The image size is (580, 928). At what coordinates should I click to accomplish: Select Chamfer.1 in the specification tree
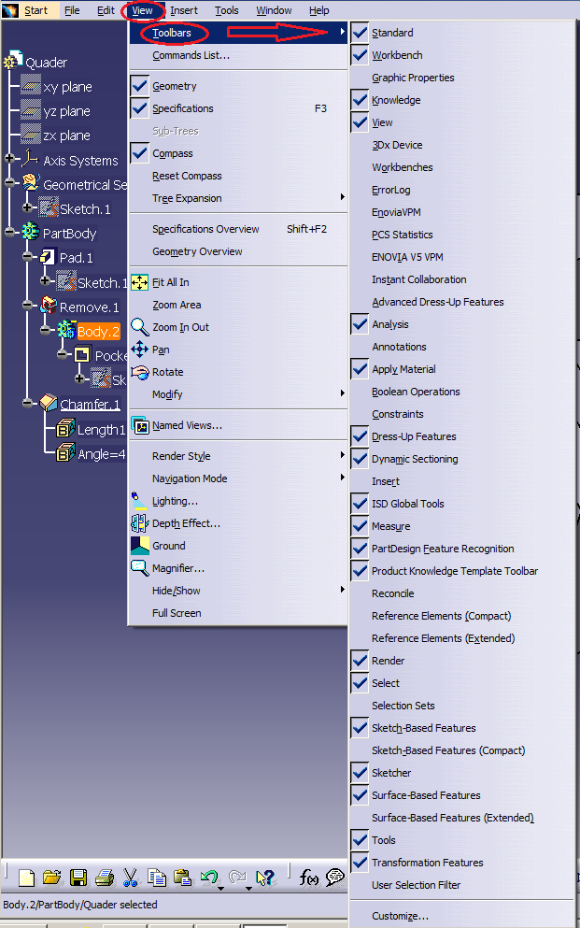tap(90, 405)
